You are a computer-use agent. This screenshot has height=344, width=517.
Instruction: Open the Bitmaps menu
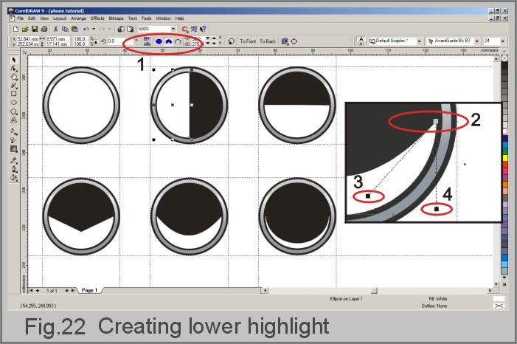tap(116, 18)
